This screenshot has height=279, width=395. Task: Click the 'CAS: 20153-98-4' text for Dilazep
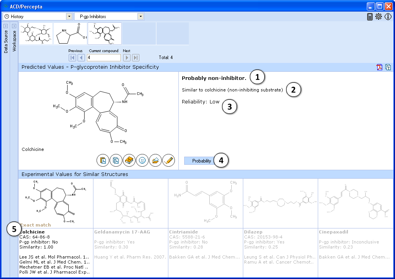pos(263,237)
